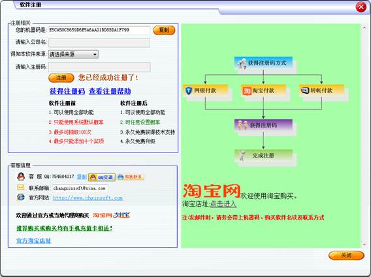Click the machine code text field
The width and height of the screenshot is (371, 277).
[99, 30]
